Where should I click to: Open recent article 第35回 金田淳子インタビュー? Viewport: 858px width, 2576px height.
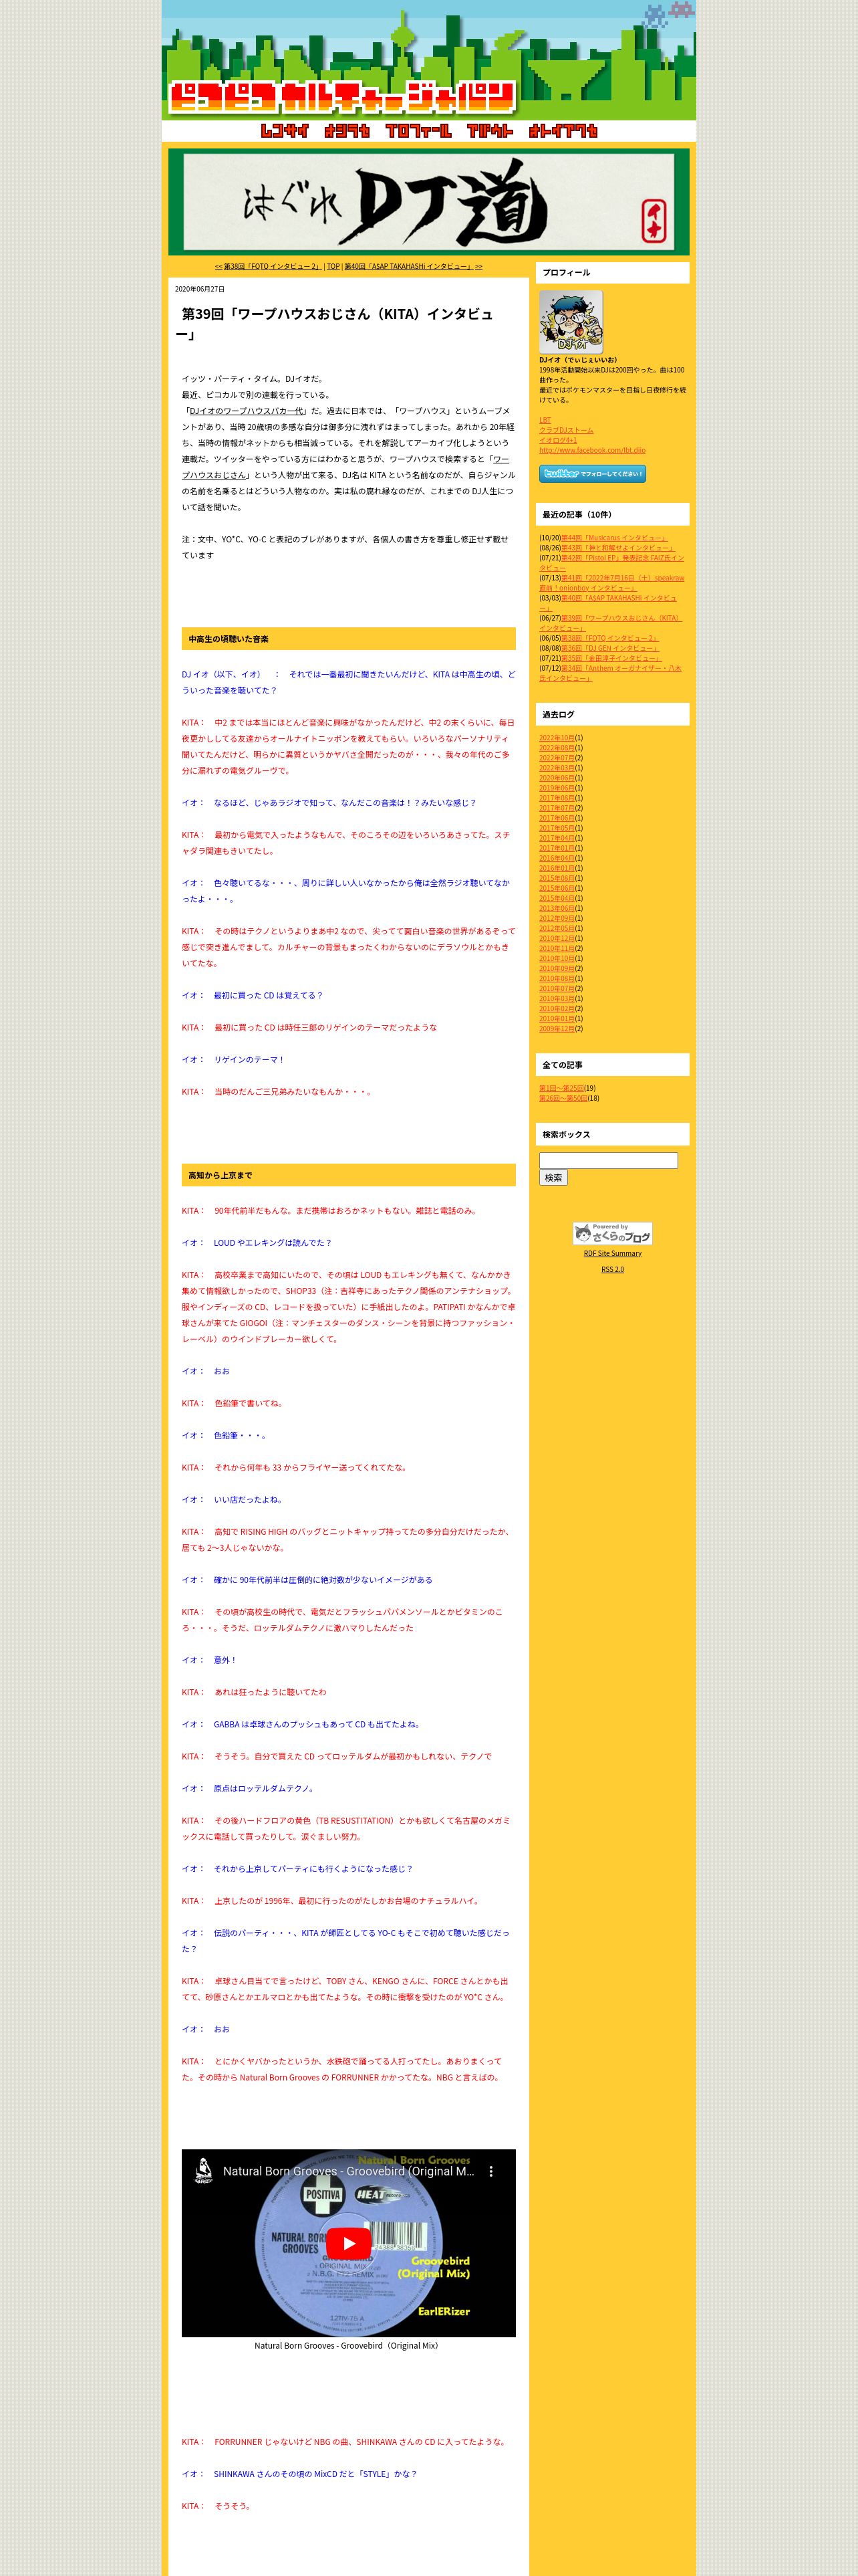610,658
